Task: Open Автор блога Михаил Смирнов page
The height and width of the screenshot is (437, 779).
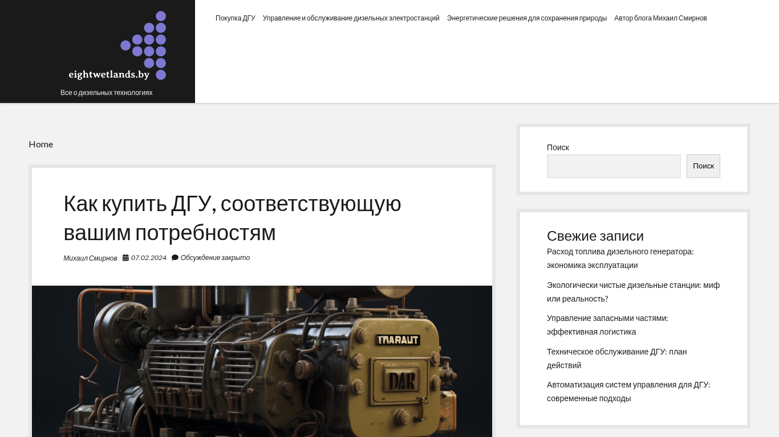Action: (x=660, y=18)
